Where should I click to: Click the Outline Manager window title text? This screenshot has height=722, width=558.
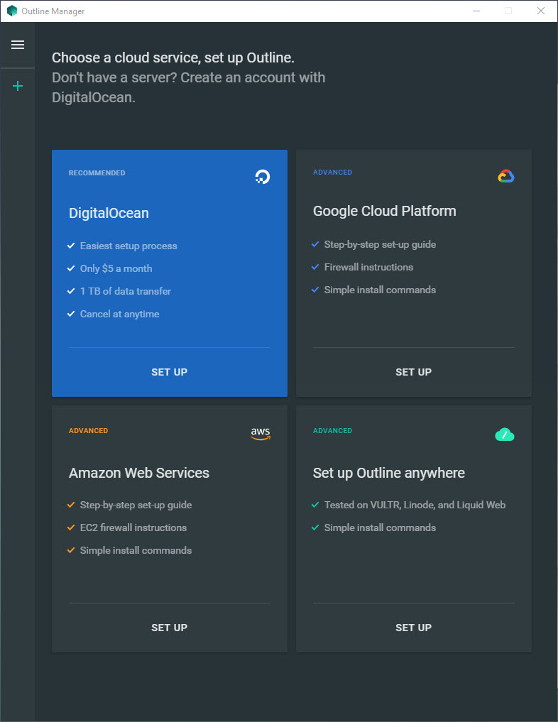pos(53,11)
